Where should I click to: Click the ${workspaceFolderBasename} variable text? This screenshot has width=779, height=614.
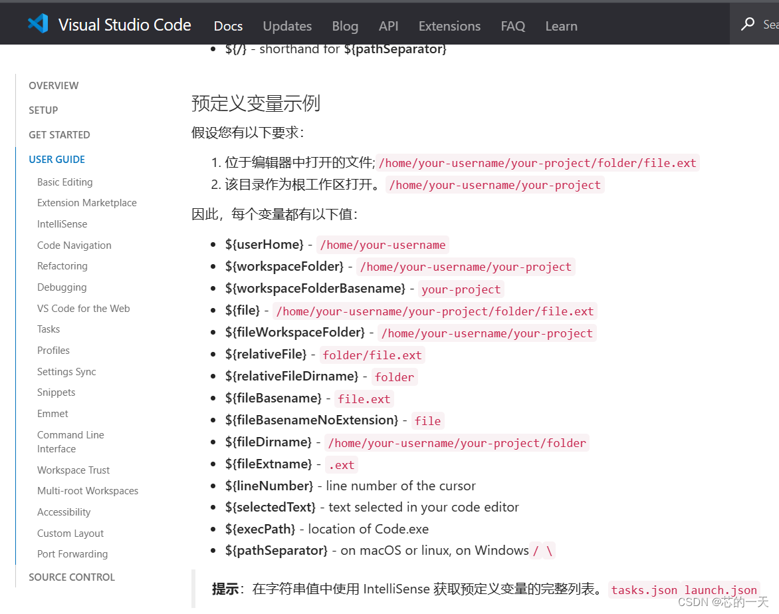pyautogui.click(x=315, y=288)
